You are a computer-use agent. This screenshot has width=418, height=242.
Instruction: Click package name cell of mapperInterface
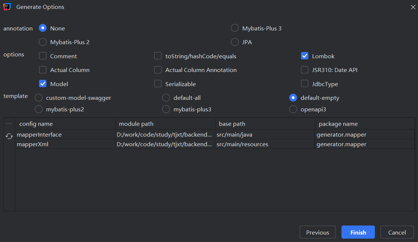pyautogui.click(x=365, y=134)
